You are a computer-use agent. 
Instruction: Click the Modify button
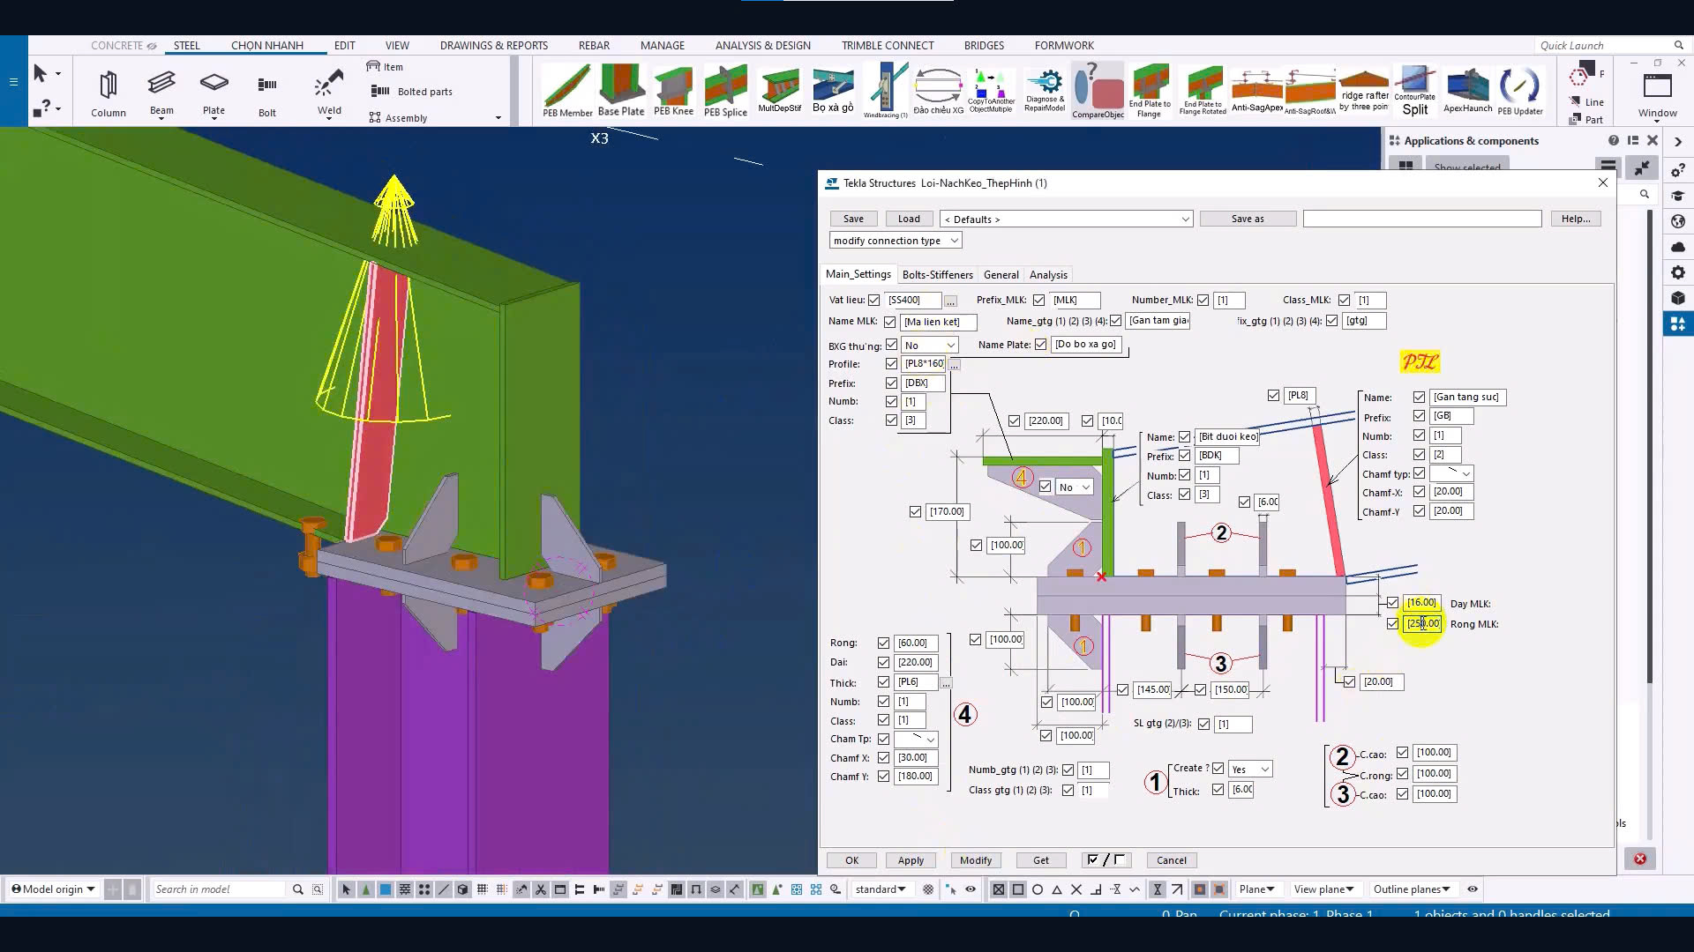click(x=975, y=860)
